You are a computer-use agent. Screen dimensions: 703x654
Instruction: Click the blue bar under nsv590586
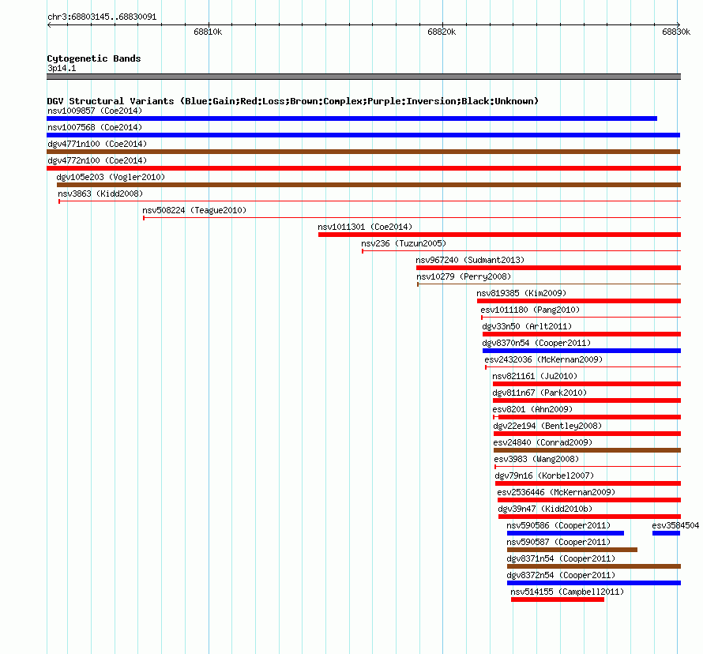(566, 533)
